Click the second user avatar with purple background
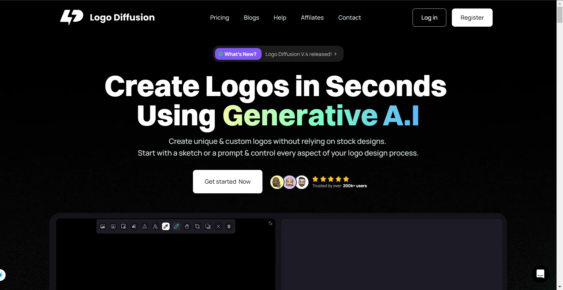The height and width of the screenshot is (290, 563). tap(289, 182)
